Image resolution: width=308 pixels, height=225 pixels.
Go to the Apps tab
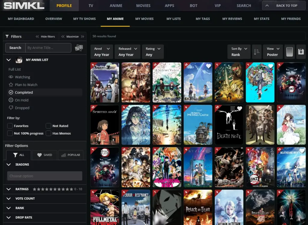coord(170,6)
